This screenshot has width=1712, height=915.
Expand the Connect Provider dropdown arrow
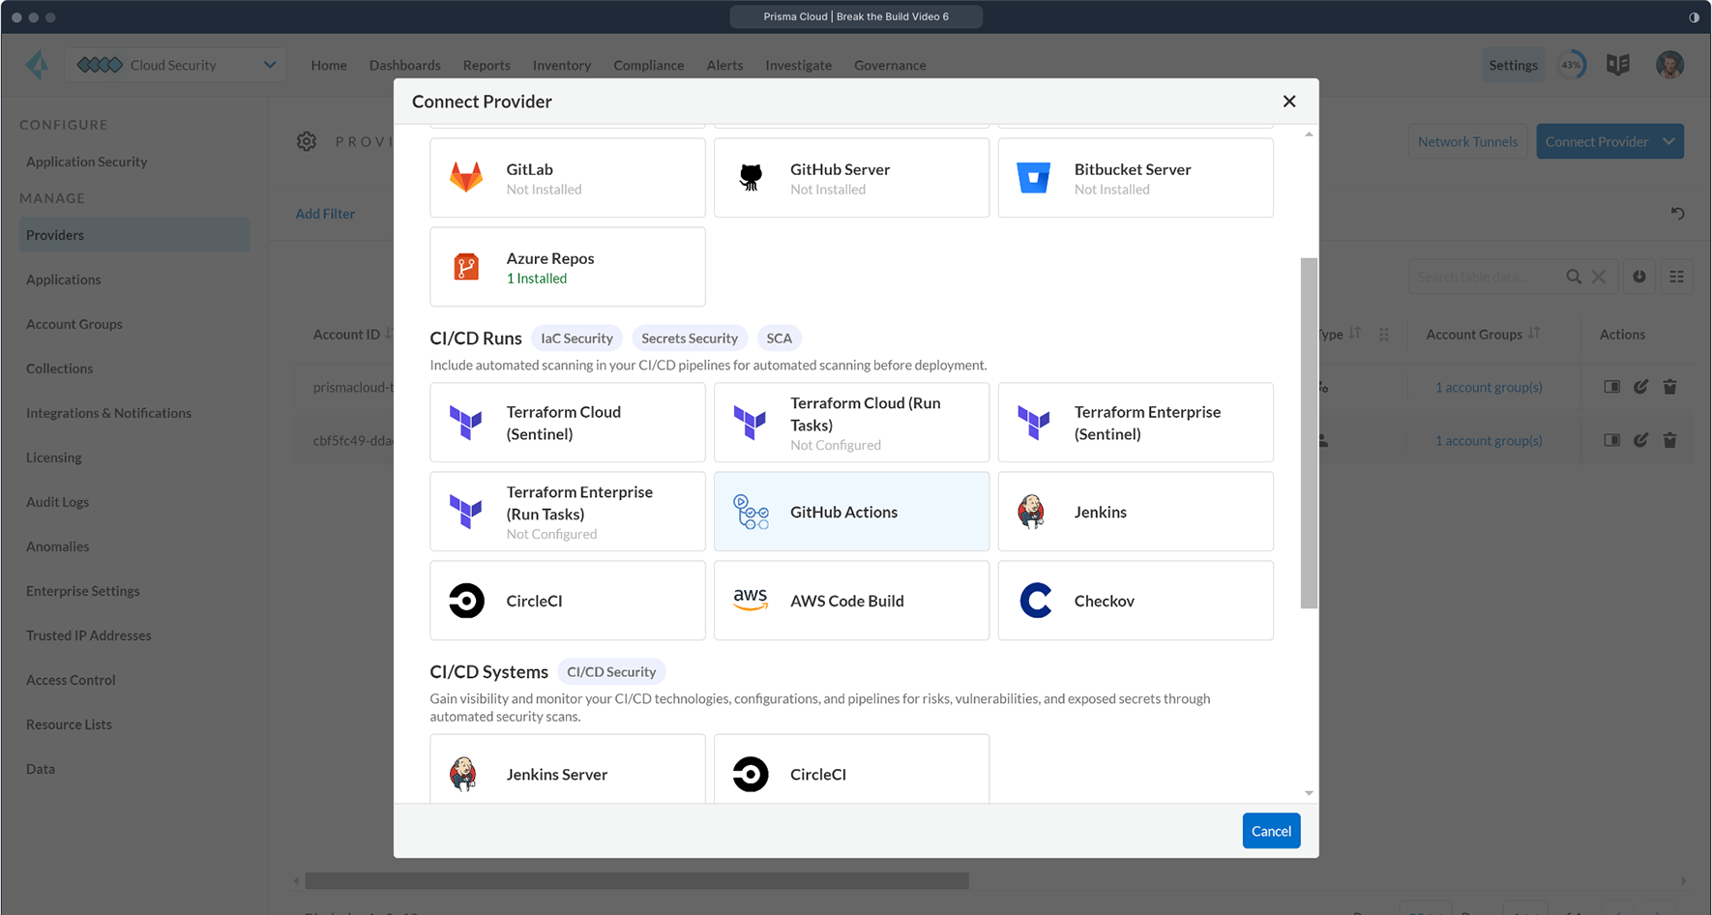coord(1669,141)
